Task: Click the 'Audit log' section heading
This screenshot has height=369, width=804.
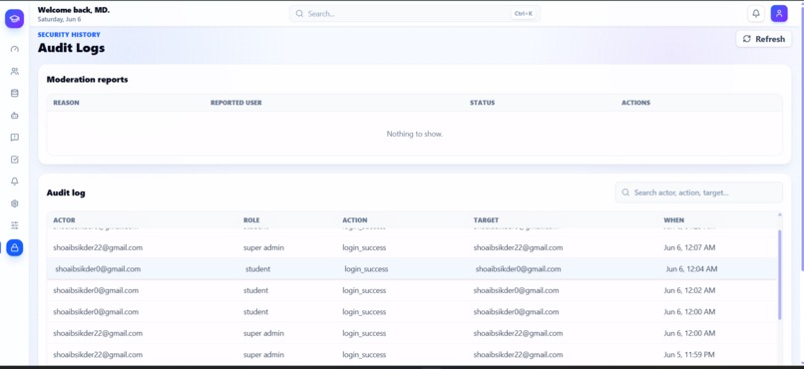Action: (x=66, y=193)
